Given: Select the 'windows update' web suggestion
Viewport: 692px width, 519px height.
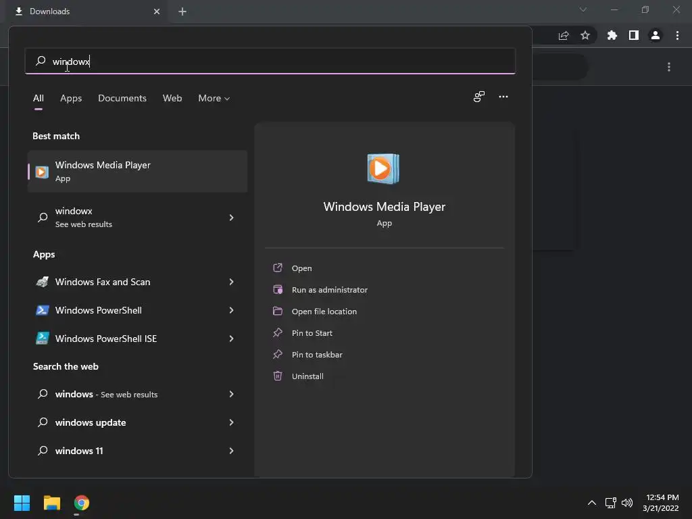Looking at the screenshot, I should [x=138, y=422].
